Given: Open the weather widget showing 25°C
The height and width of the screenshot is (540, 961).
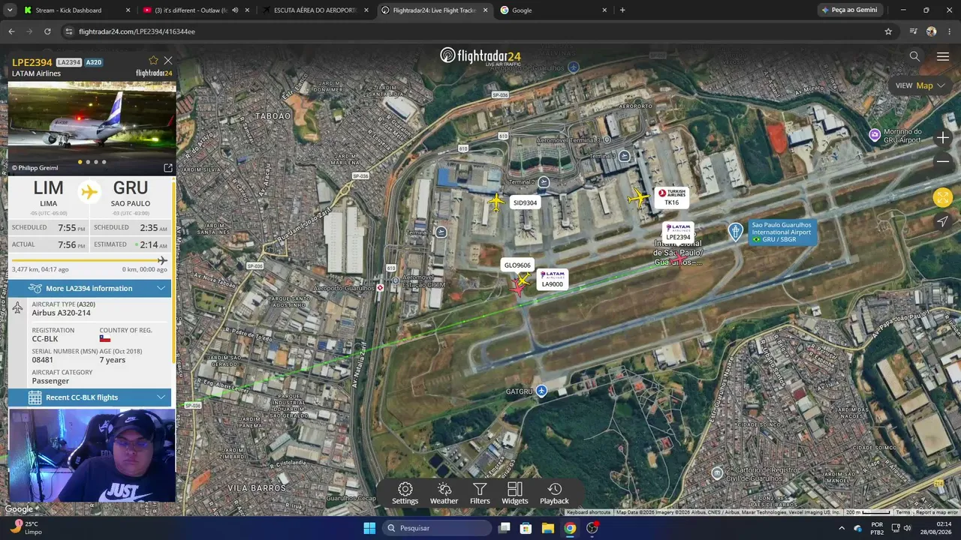Looking at the screenshot, I should point(27,528).
